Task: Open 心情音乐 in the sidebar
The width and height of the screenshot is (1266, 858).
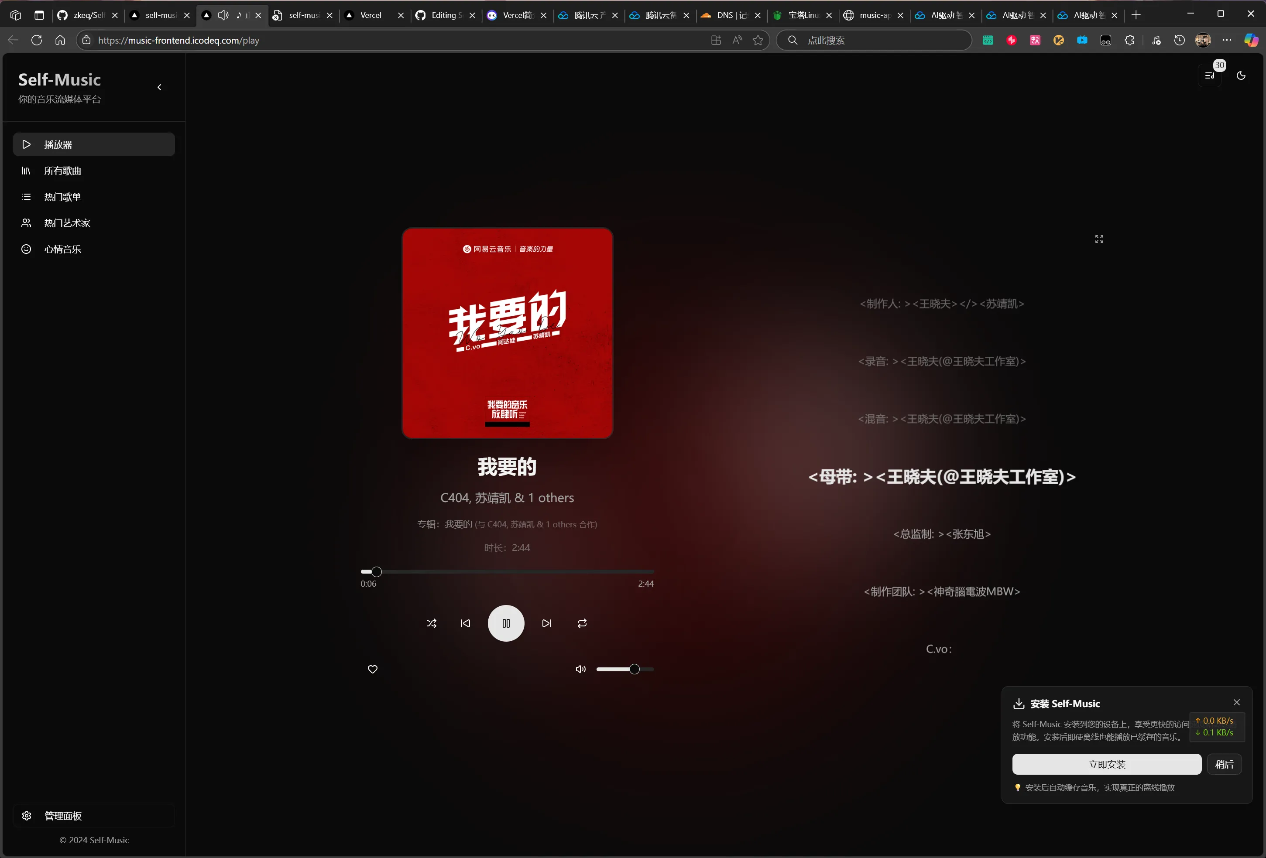Action: (94, 249)
